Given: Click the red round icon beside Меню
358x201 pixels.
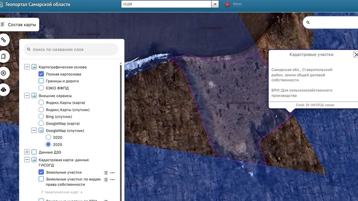Looking at the screenshot, I should (227, 4).
